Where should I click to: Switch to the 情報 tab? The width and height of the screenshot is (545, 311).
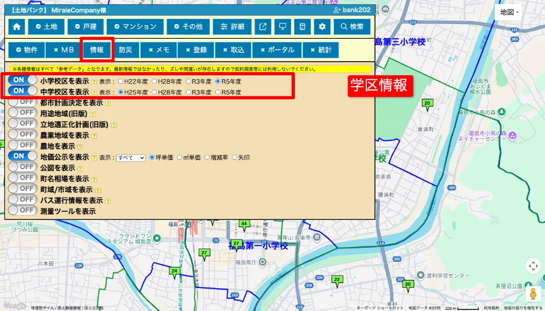coord(97,50)
